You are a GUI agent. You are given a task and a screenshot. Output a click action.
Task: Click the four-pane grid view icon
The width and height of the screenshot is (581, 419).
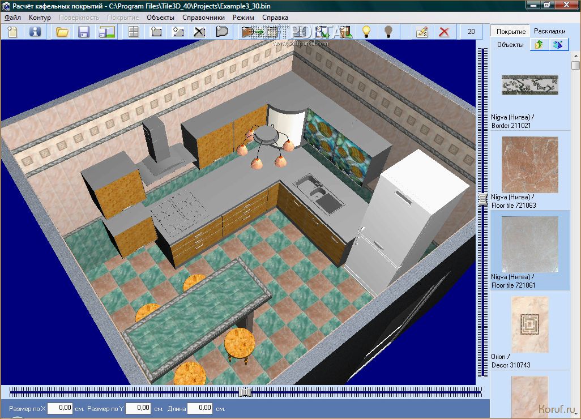point(134,32)
